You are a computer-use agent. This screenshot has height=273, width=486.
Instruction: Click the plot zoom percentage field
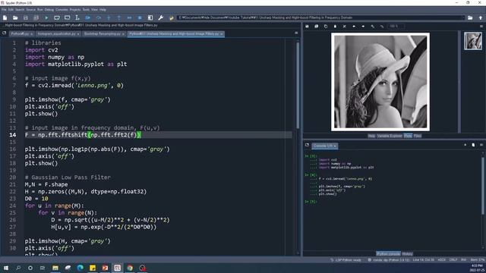pos(396,27)
